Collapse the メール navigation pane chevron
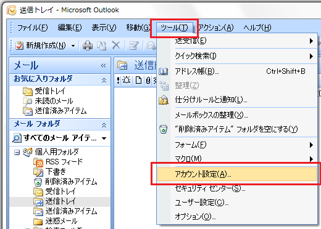321x229 pixels. pyautogui.click(x=103, y=65)
